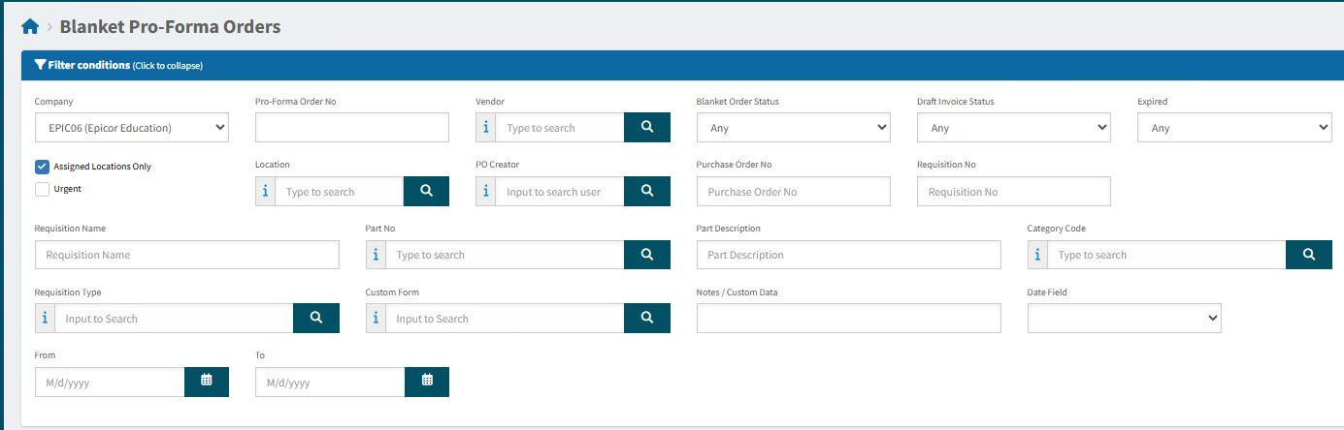Uncheck the Assigned Locations Only checkbox
Viewport: 1344px width, 430px height.
click(x=42, y=167)
